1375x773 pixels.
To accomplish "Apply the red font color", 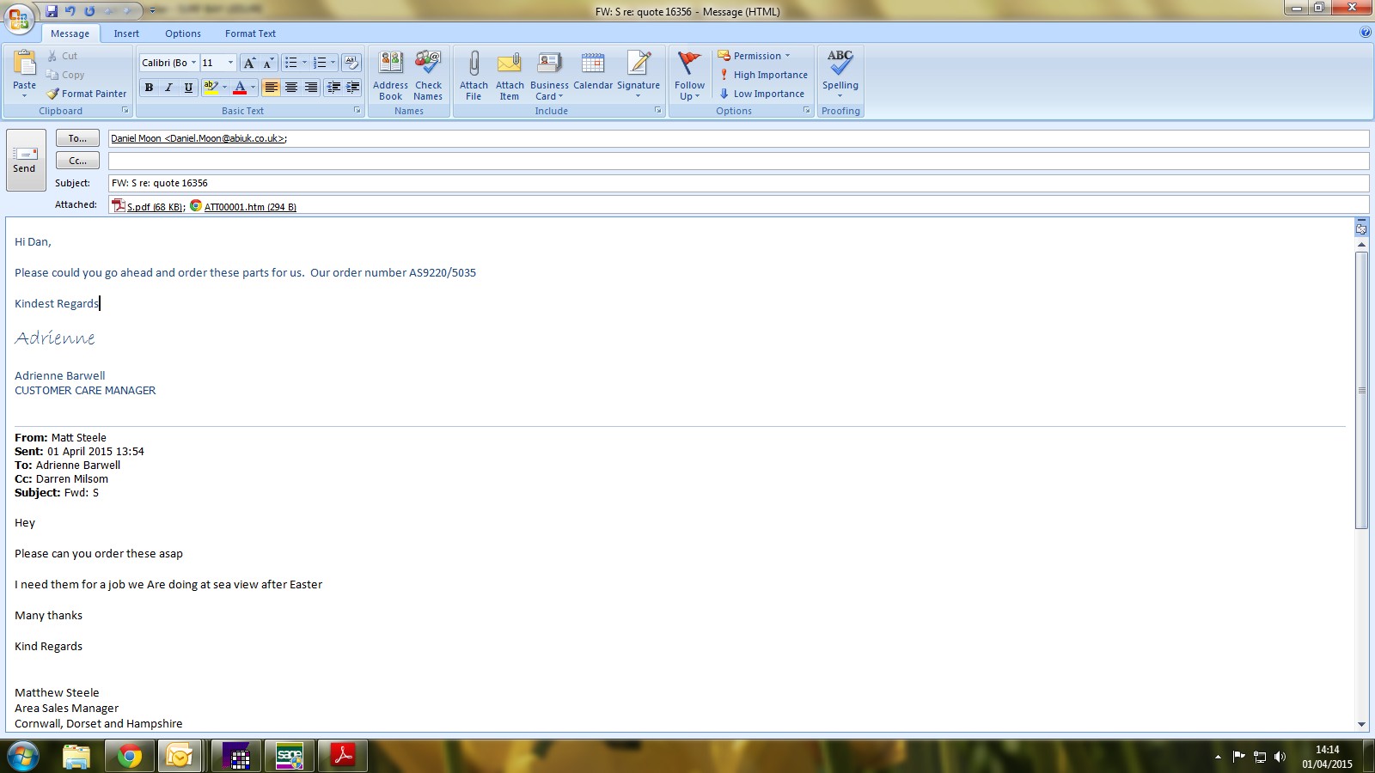I will point(240,88).
